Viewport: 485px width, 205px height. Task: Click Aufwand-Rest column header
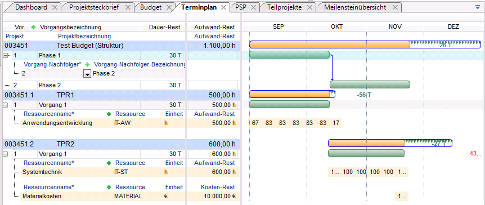pyautogui.click(x=214, y=27)
